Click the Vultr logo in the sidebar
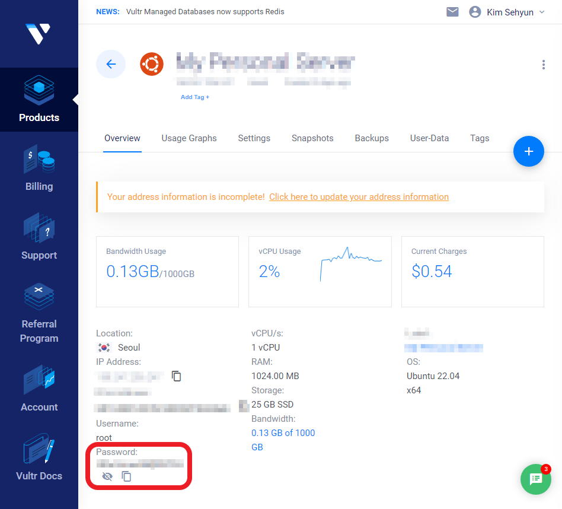Screen dimensions: 562x509 (x=37, y=33)
